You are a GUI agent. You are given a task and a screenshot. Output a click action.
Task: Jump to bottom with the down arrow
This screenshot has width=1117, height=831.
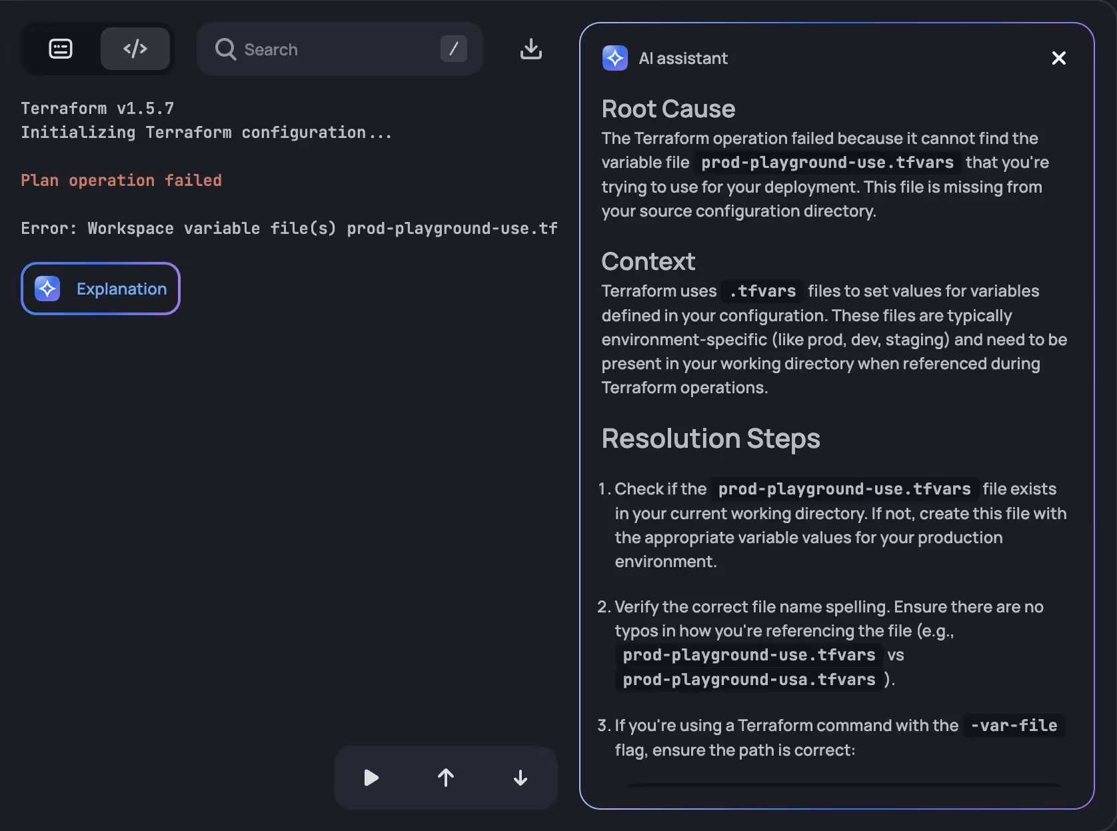(521, 777)
